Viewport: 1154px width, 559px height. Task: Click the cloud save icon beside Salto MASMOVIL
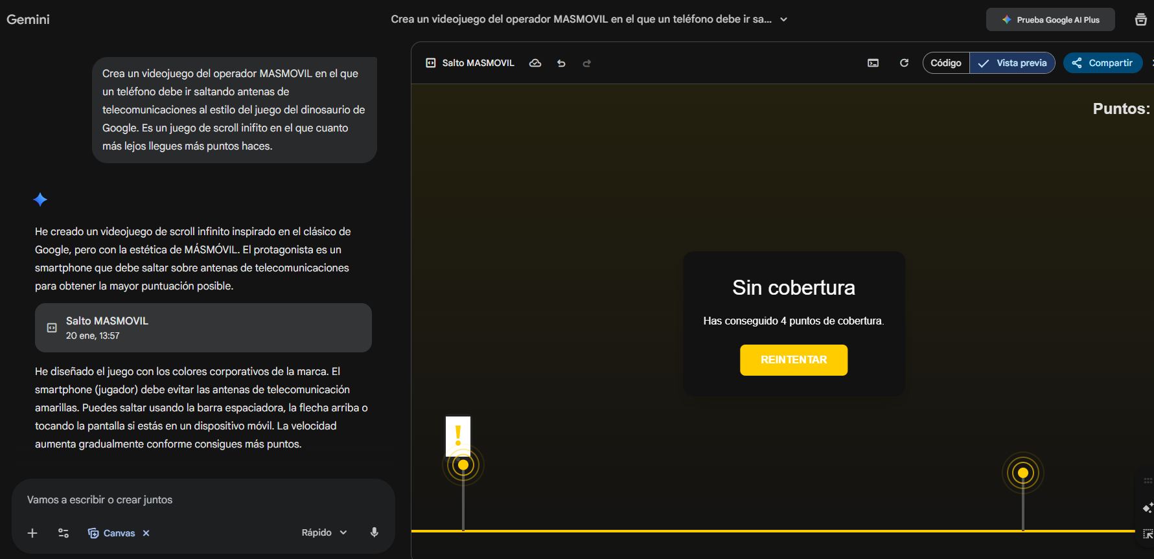535,63
